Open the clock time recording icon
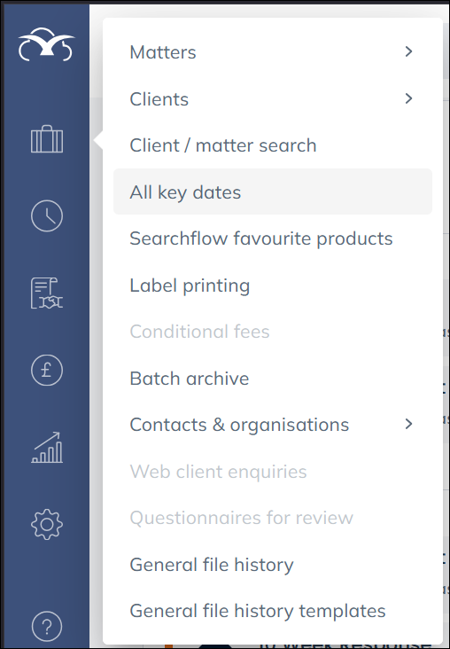This screenshot has width=450, height=649. pos(47,215)
